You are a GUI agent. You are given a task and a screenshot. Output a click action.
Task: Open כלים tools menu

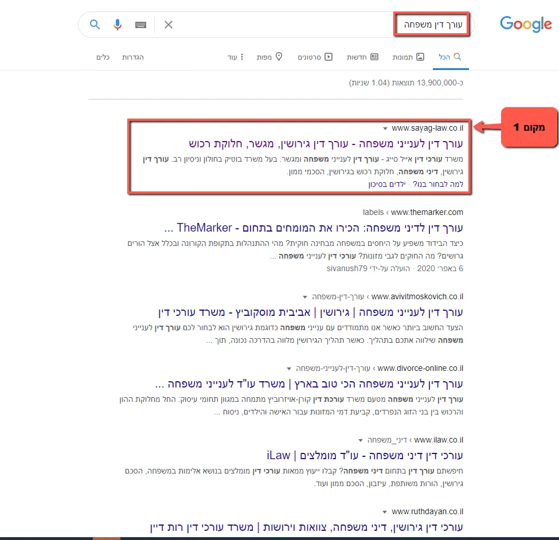[103, 57]
